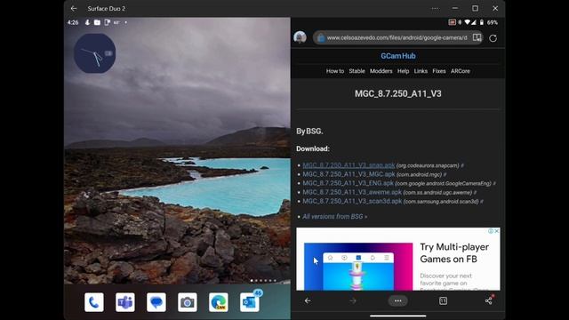Go forward in the browser bottom bar

(x=353, y=300)
